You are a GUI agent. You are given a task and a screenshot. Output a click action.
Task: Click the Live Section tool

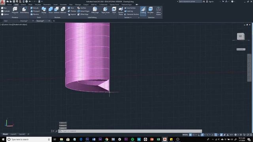[x=130, y=8]
